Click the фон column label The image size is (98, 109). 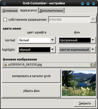coord(77,32)
